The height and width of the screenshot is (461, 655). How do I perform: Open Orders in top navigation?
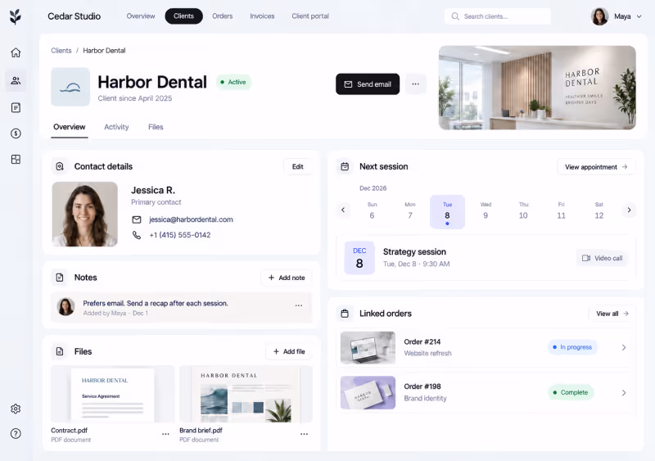(x=222, y=16)
